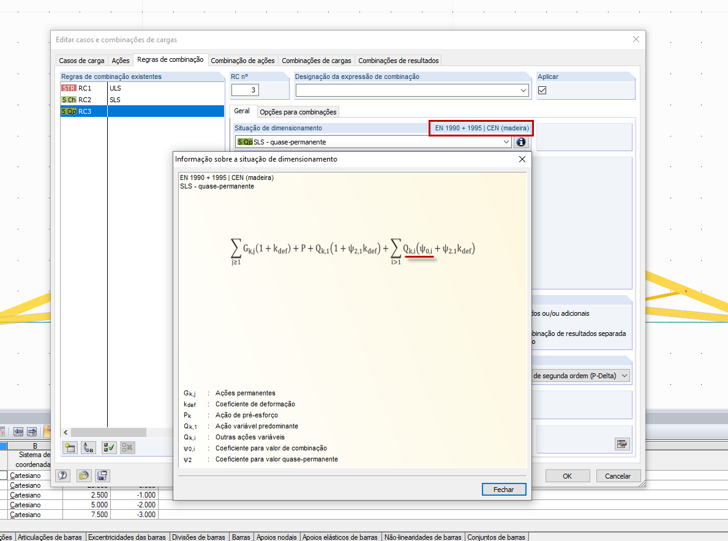Switch to Ações tab
728x541 pixels.
pos(121,61)
